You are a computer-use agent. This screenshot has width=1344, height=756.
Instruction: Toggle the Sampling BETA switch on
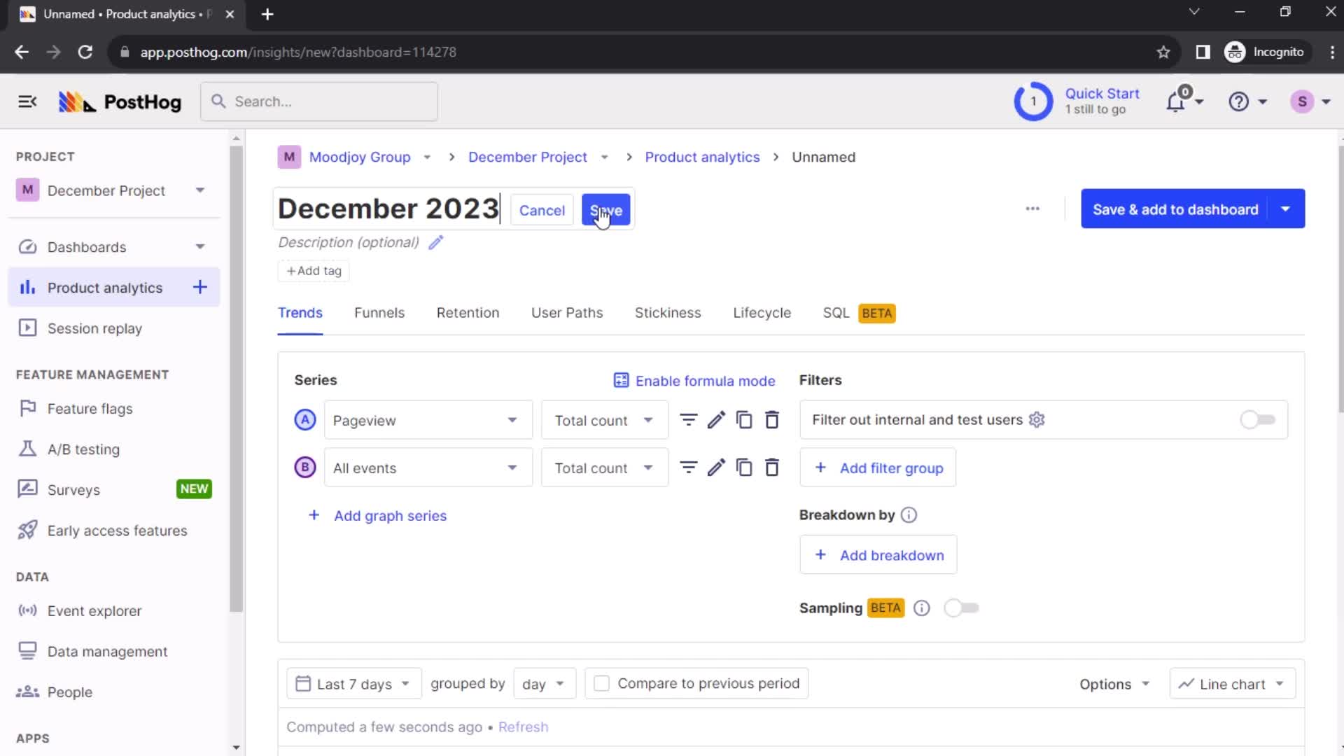tap(961, 608)
